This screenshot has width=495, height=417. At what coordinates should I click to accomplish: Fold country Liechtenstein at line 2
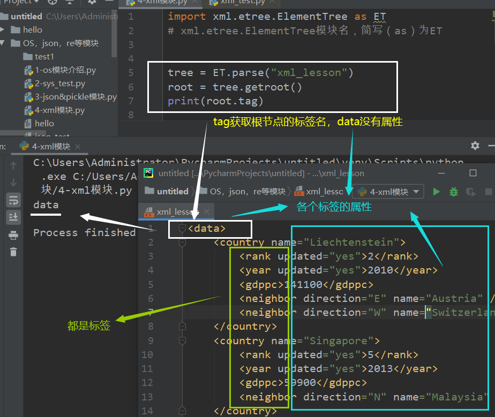(182, 242)
